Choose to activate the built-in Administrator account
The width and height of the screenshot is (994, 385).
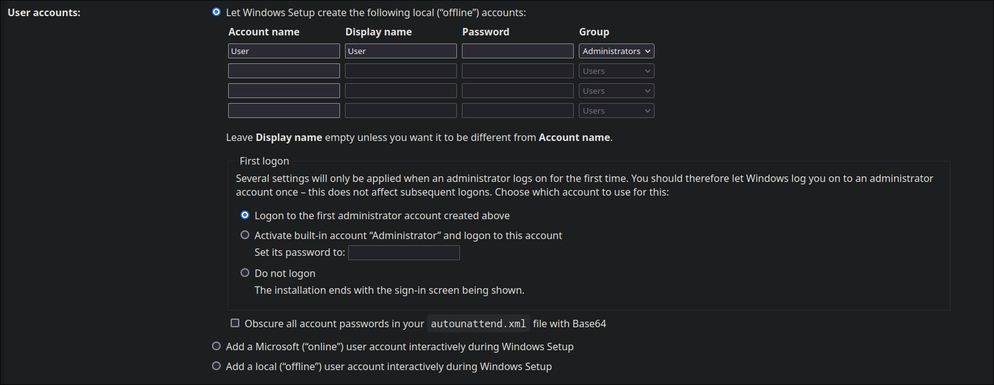click(x=244, y=234)
